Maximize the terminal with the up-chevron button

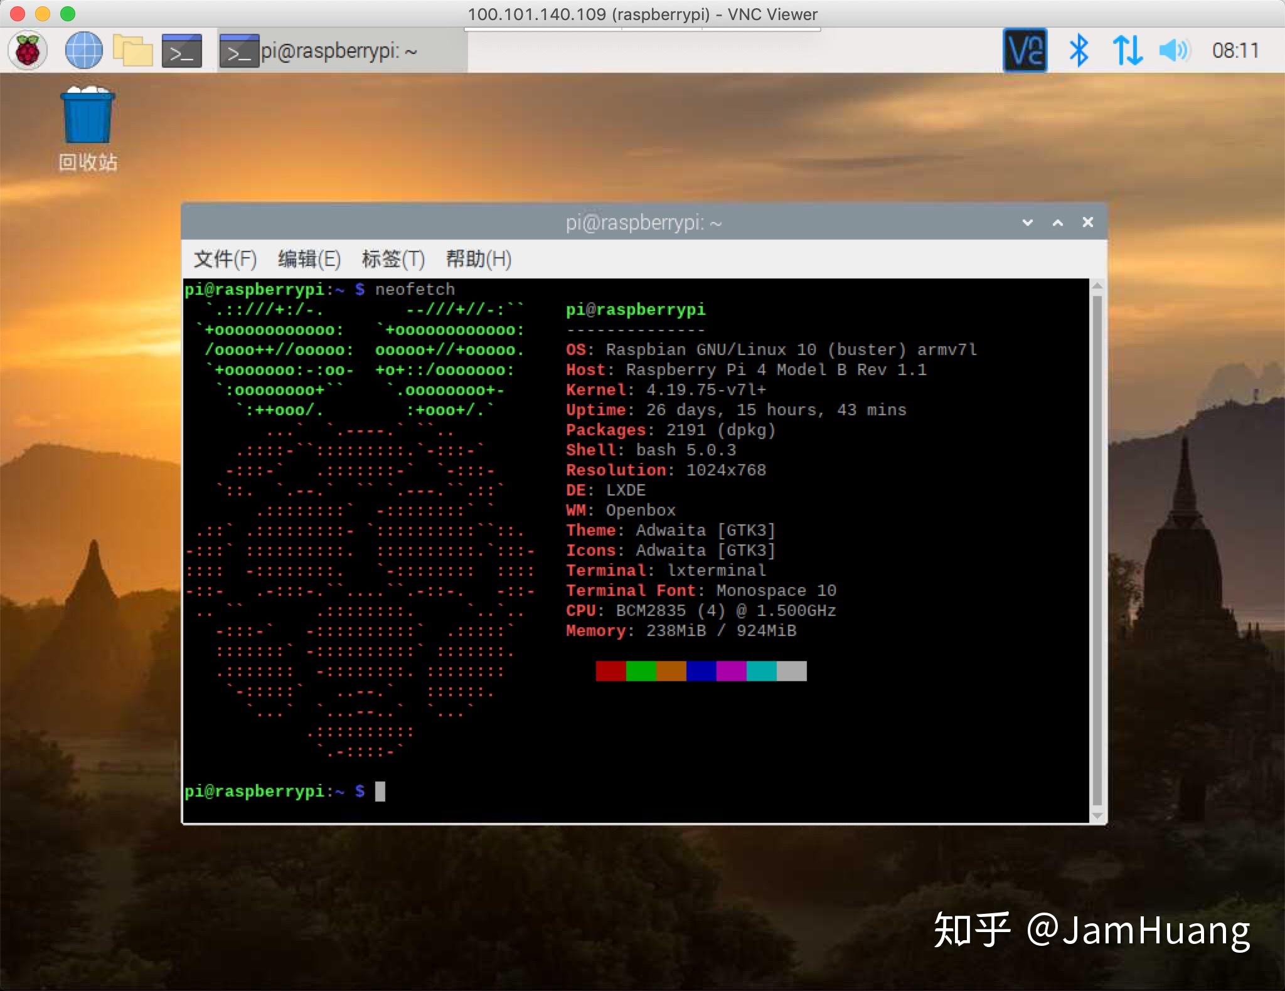tap(1057, 223)
